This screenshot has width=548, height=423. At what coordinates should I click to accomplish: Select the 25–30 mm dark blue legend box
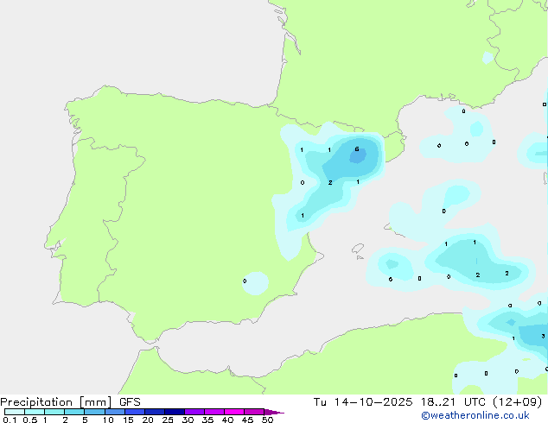click(175, 412)
